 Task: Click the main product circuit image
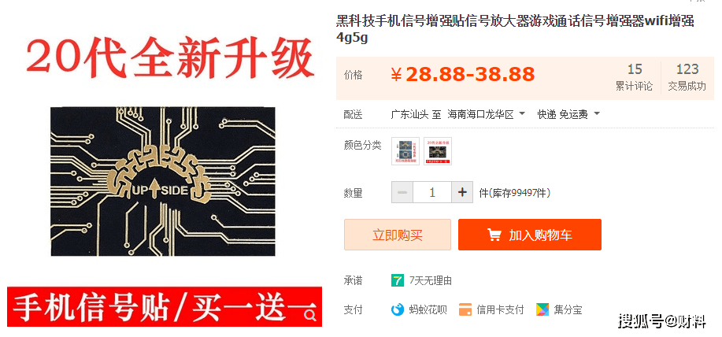point(163,181)
